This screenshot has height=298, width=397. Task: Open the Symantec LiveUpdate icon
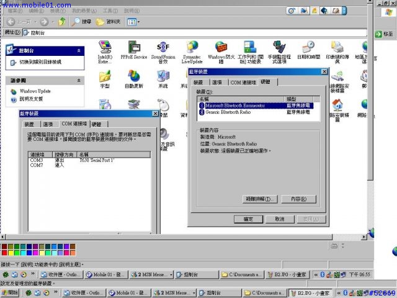(x=192, y=52)
